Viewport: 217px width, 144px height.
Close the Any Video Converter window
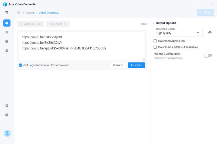(x=212, y=4)
